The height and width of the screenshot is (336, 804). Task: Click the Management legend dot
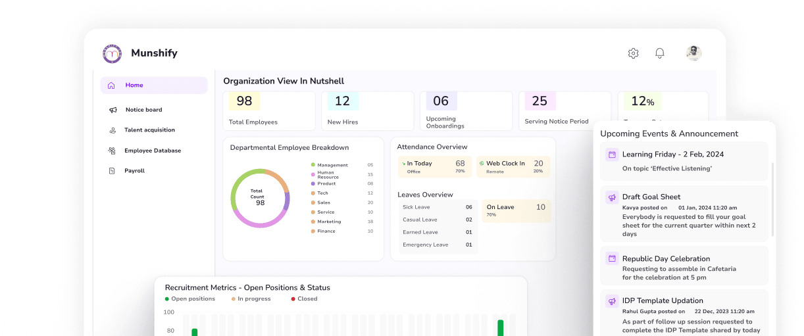pos(314,165)
